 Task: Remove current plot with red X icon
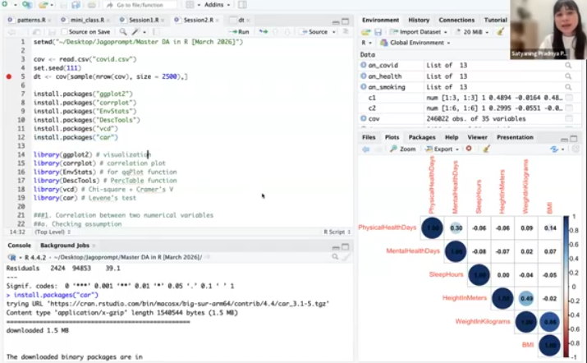tap(469, 149)
